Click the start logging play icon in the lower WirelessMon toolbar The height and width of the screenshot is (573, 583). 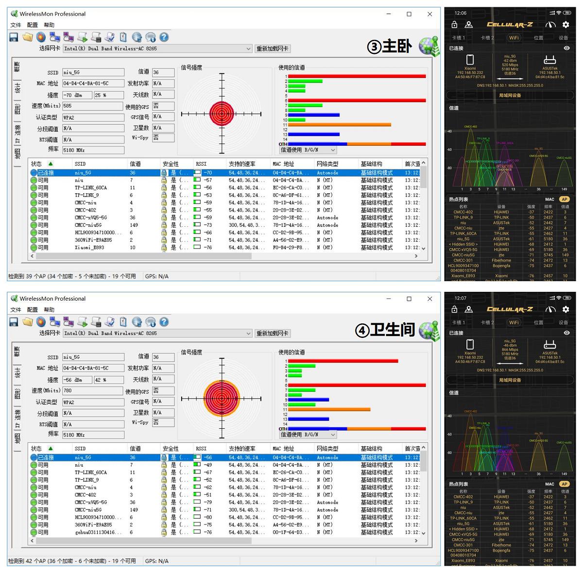tap(83, 322)
